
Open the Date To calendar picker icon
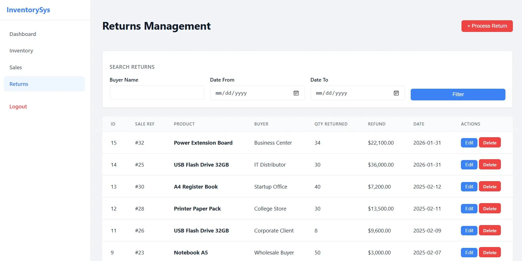(396, 93)
